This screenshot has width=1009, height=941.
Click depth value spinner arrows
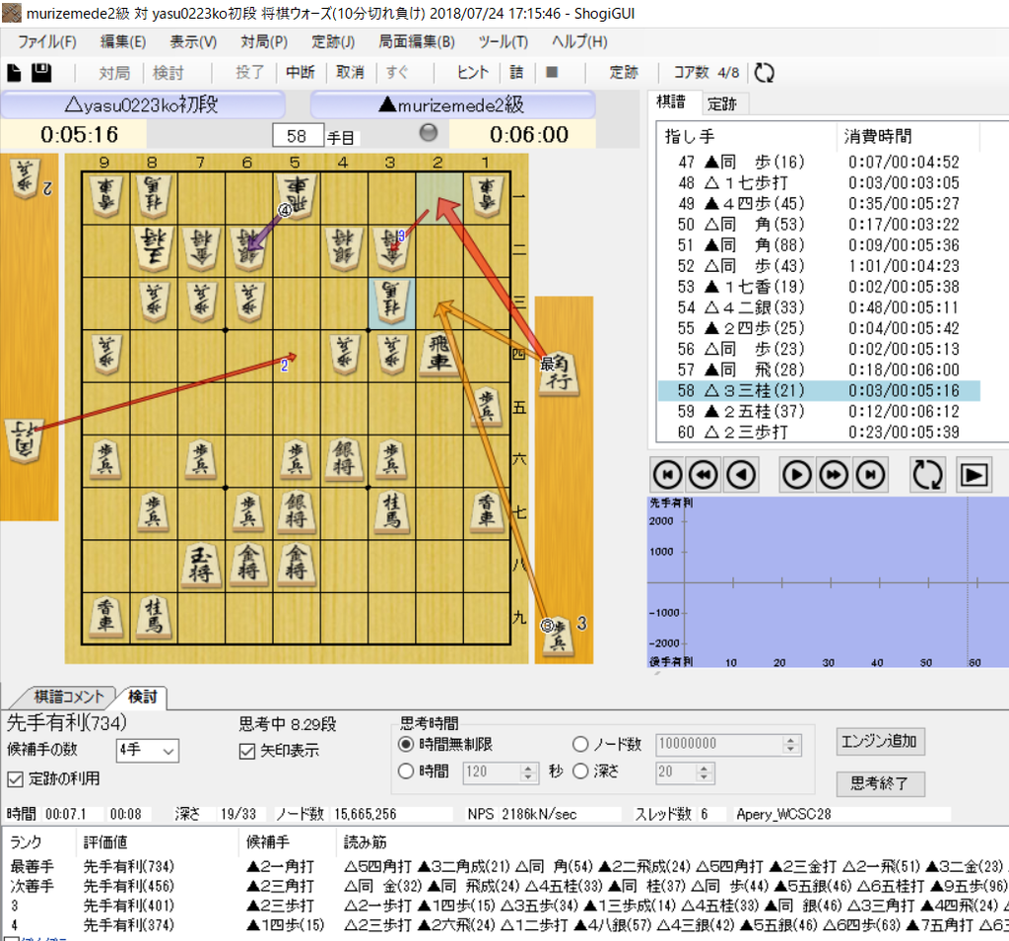point(705,772)
